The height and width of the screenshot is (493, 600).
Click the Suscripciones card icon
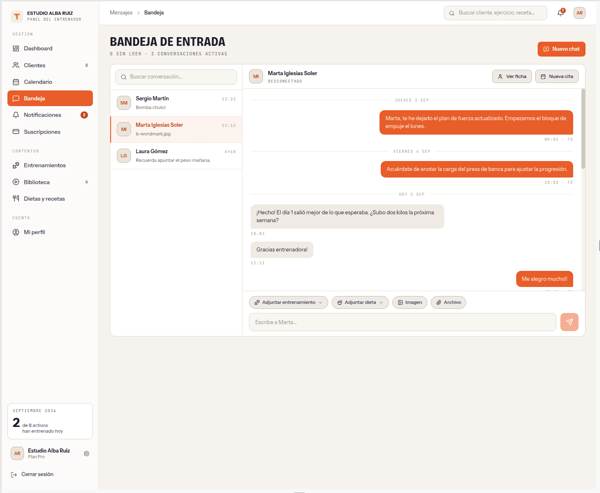click(16, 132)
